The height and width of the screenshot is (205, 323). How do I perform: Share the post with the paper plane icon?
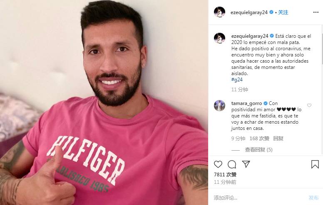(x=246, y=164)
